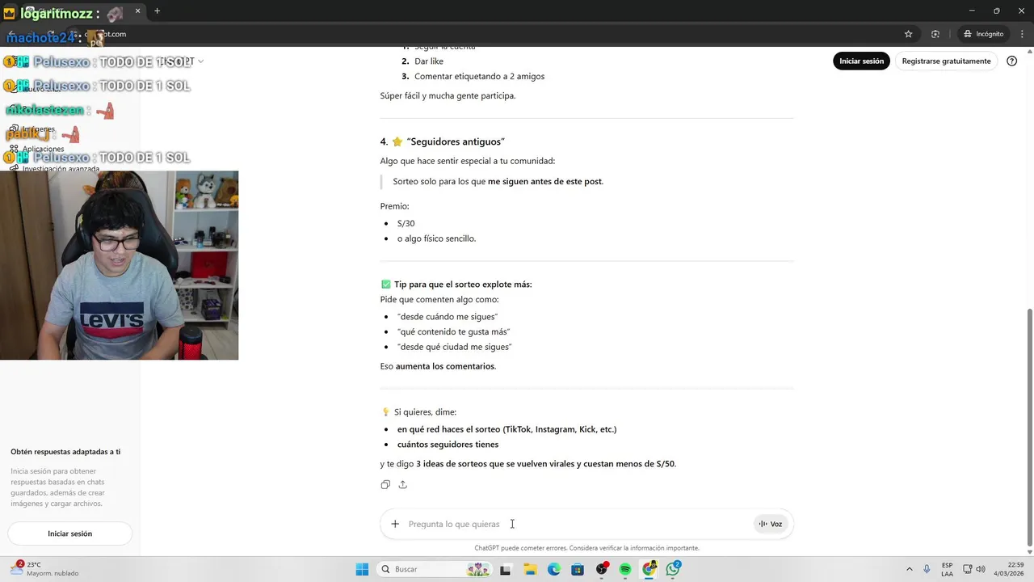The width and height of the screenshot is (1034, 582).
Task: Click the plus attach icon in prompt box
Action: pos(395,524)
